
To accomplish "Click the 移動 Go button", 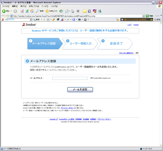I will [x=149, y=16].
